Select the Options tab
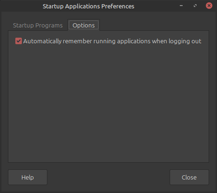 coord(84,25)
